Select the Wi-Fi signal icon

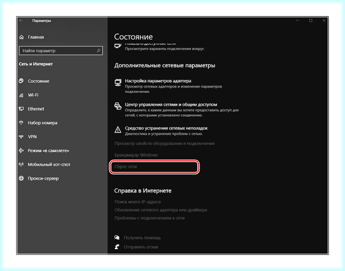[x=21, y=95]
